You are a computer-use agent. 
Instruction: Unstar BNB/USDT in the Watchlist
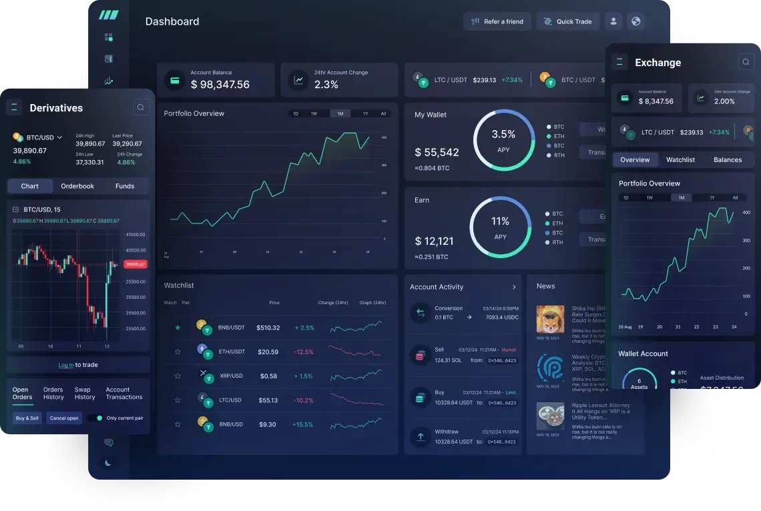178,328
